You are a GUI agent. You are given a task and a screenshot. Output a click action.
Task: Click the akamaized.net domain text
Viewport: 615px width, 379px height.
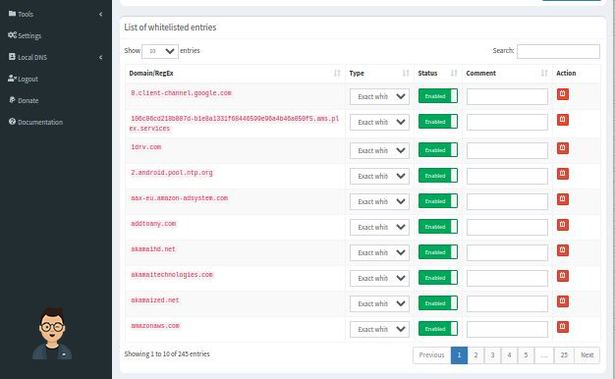154,300
